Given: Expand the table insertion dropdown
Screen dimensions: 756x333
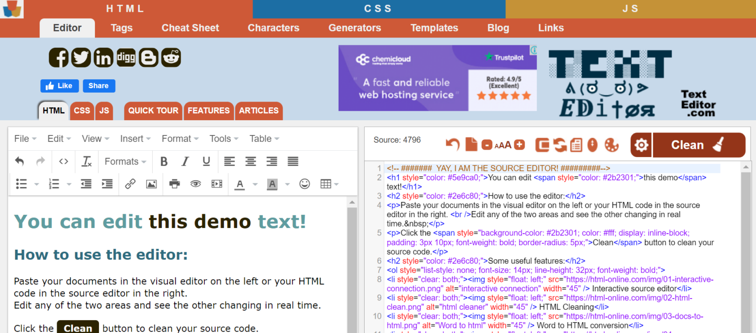Looking at the screenshot, I should point(335,184).
